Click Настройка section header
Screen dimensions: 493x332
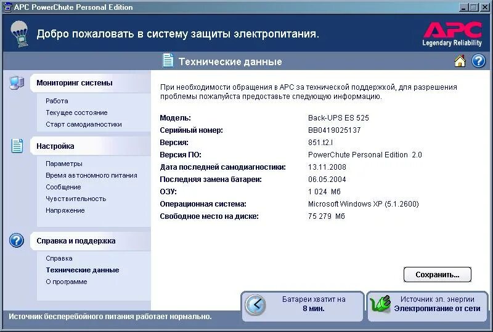pos(90,146)
